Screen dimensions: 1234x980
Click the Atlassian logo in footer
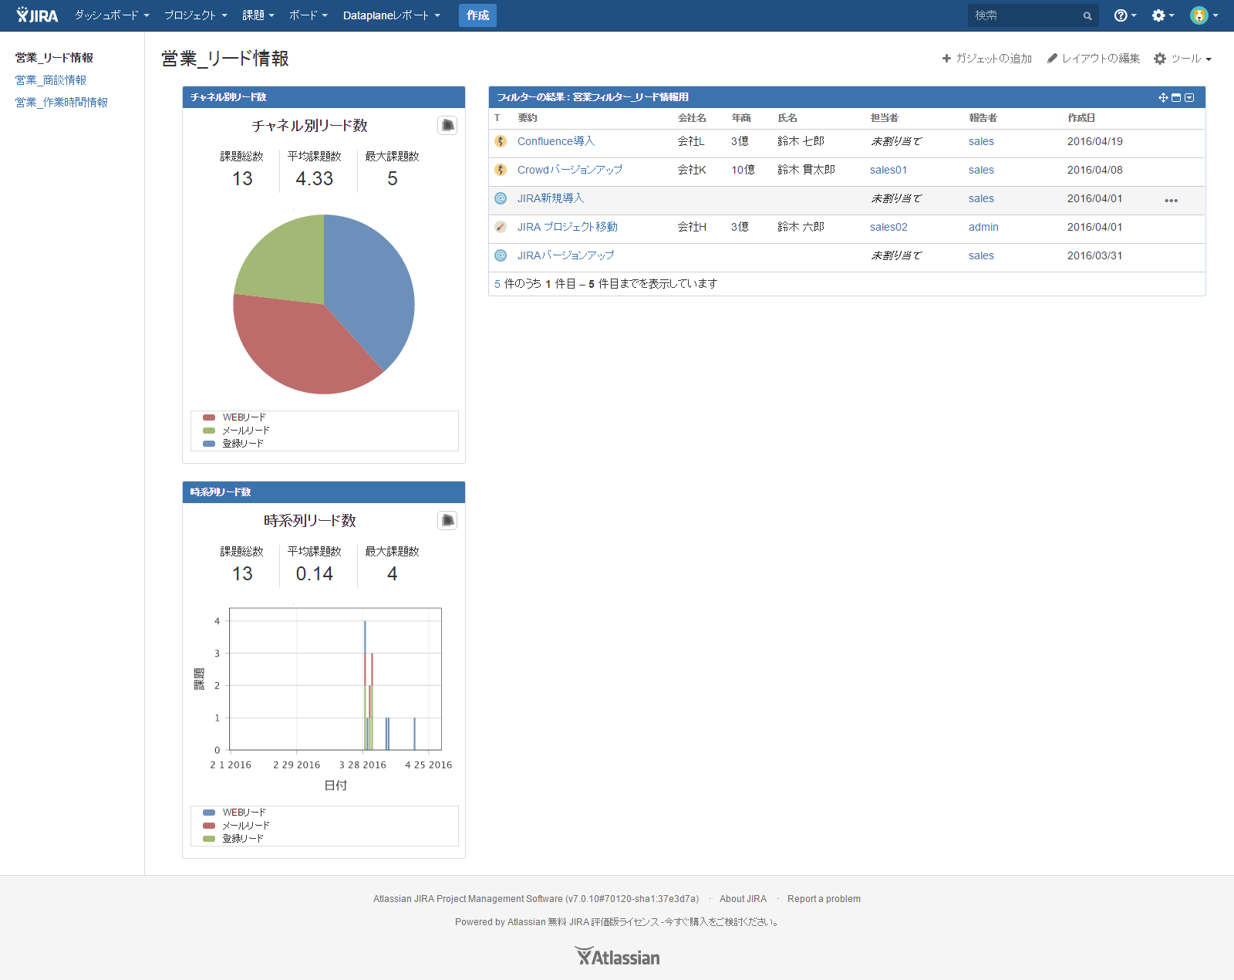[617, 957]
